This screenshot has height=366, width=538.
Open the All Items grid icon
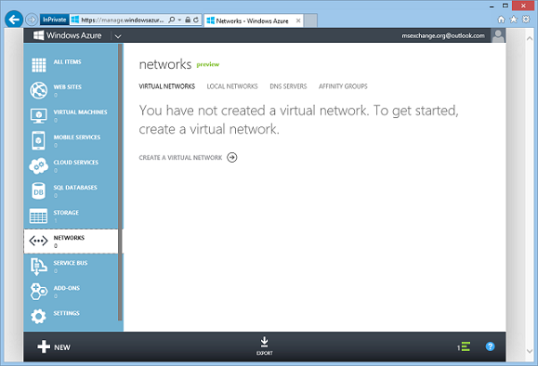click(38, 65)
